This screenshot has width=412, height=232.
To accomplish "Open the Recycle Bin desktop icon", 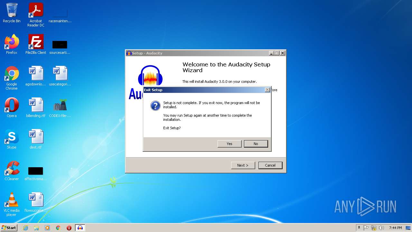I will point(12,13).
